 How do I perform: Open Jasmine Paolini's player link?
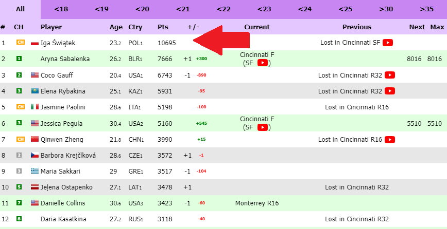click(x=63, y=107)
